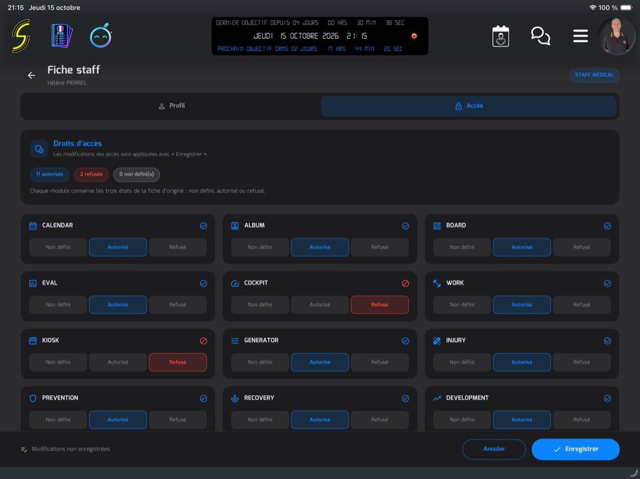The width and height of the screenshot is (640, 479).
Task: Click the STAFF MÉDICAL badge
Action: [x=594, y=75]
